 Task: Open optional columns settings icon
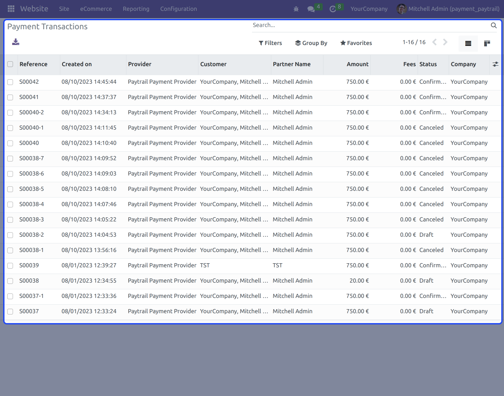click(x=495, y=64)
